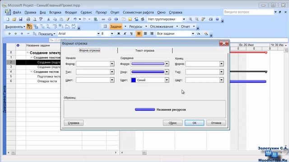Show subtasks with the plus icon

coord(22,34)
